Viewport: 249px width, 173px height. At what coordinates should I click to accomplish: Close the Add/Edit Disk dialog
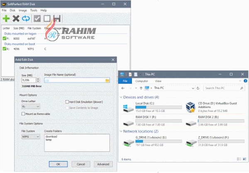(x=113, y=60)
